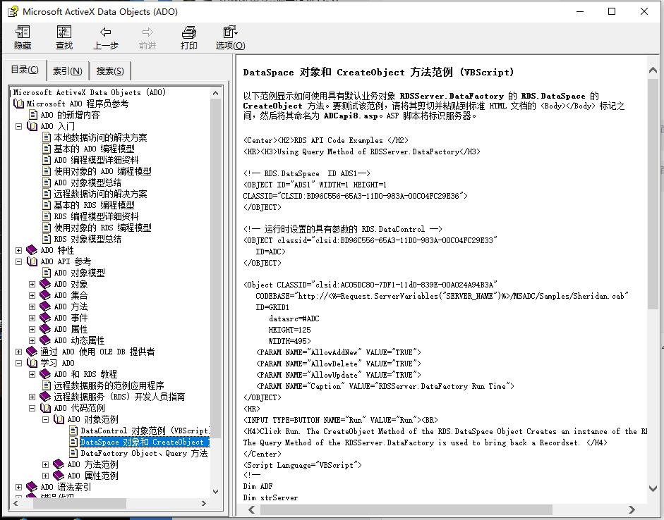This screenshot has width=664, height=520.
Task: Click the tree pane scroll-left arrow
Action: click(x=16, y=503)
